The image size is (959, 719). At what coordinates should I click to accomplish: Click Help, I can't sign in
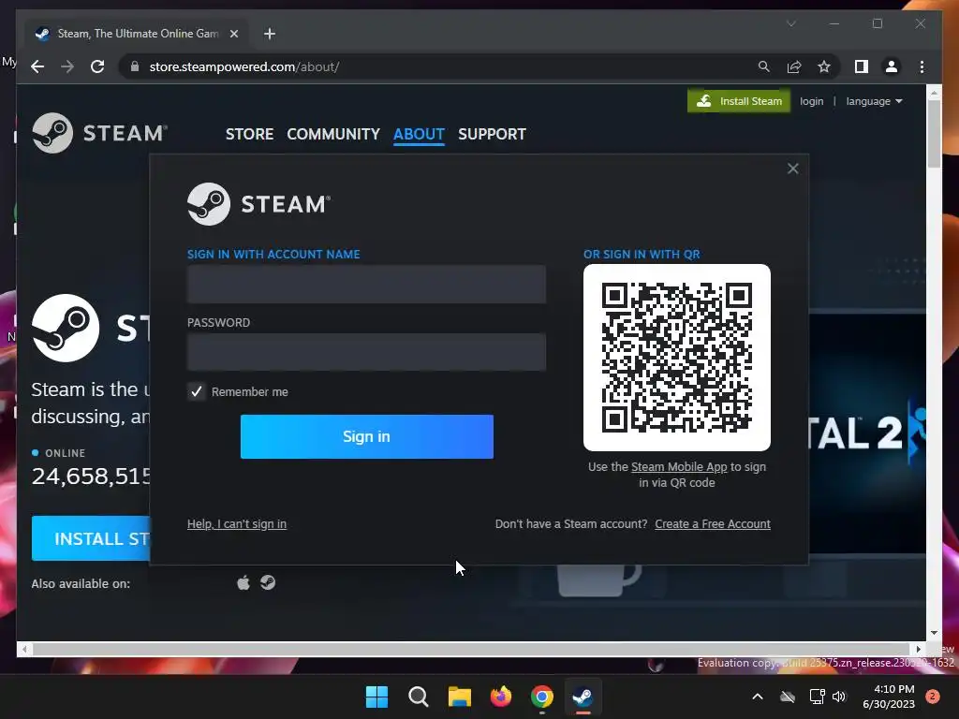tap(237, 524)
